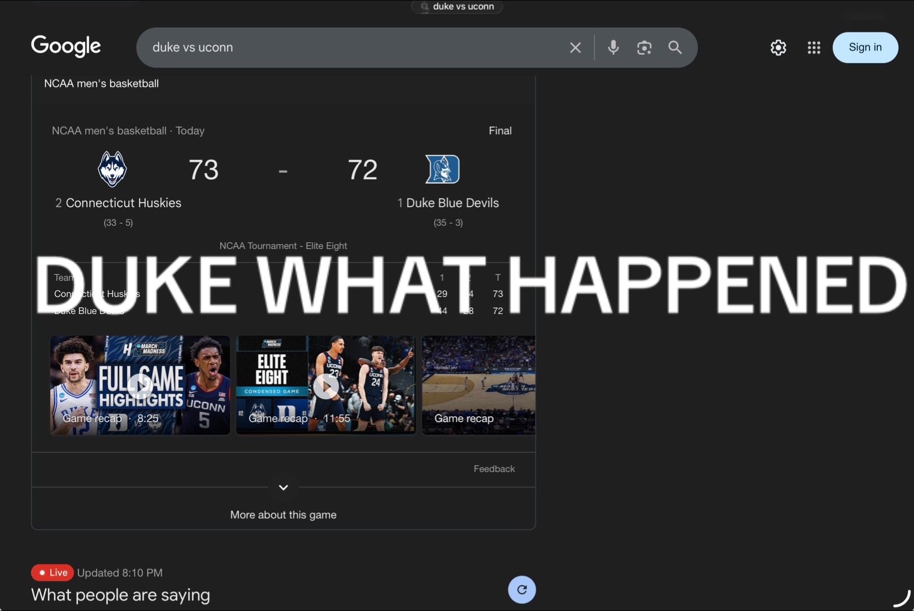The width and height of the screenshot is (914, 611).
Task: Open the settings gear menu
Action: click(x=778, y=47)
